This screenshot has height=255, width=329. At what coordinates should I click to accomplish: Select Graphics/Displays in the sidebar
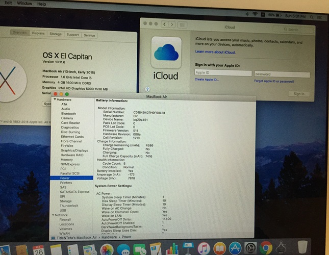point(74,150)
